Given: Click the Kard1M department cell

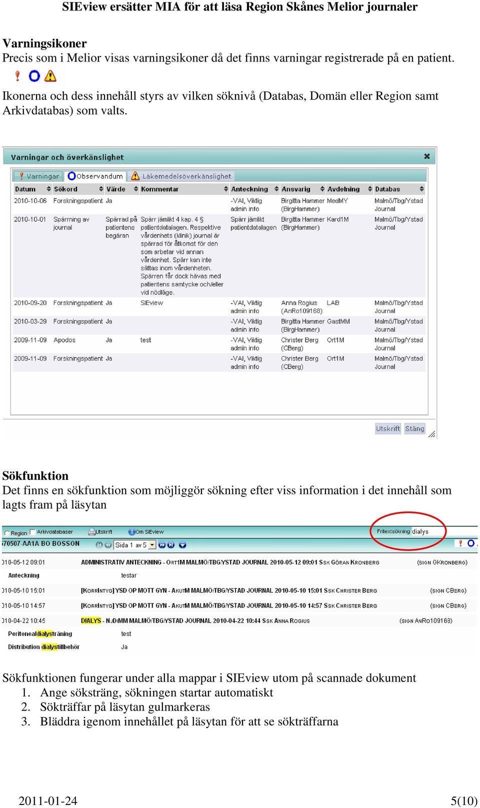Looking at the screenshot, I should [338, 219].
